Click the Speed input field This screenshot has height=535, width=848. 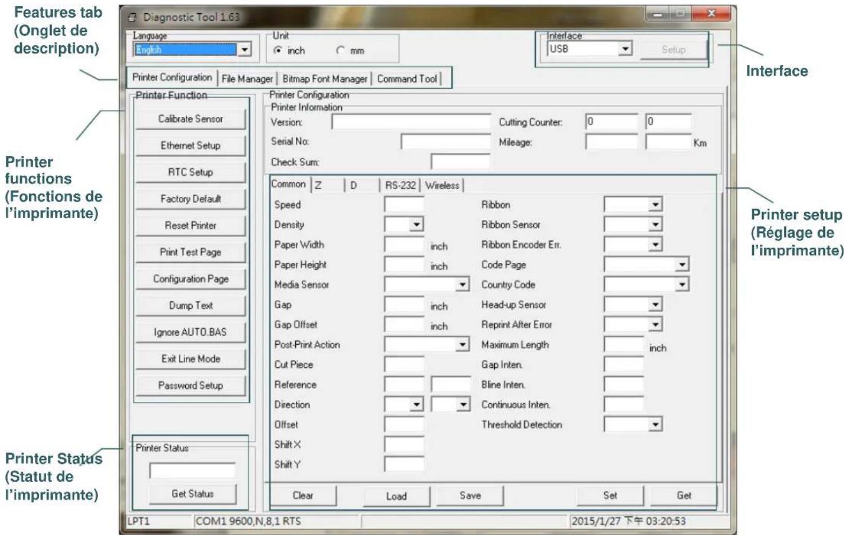[404, 204]
